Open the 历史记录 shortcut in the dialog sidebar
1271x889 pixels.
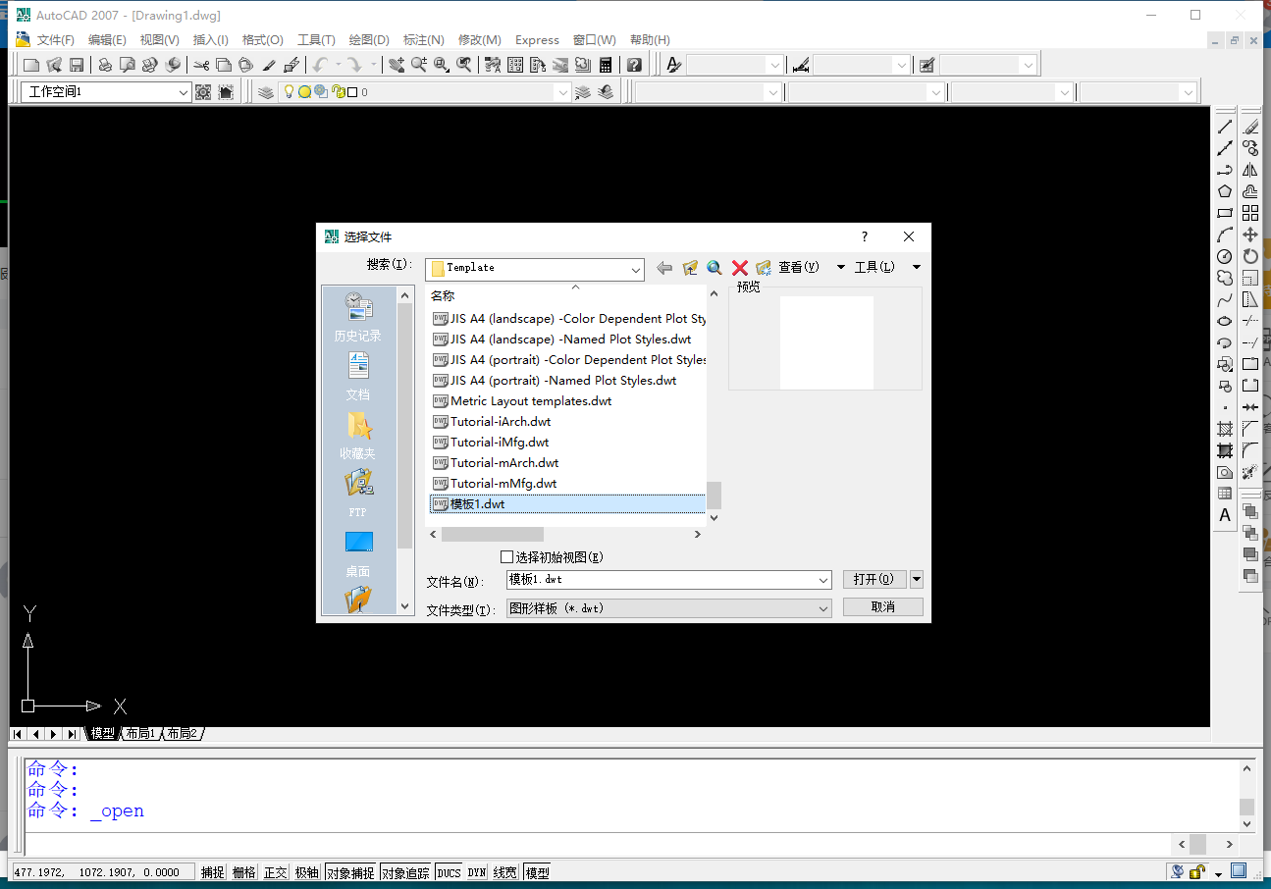tap(358, 316)
